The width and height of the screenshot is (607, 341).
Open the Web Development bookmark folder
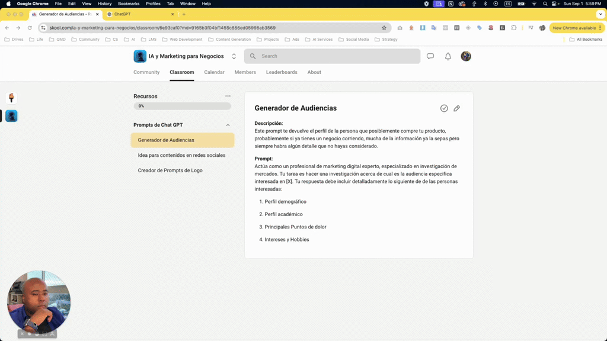coord(183,40)
